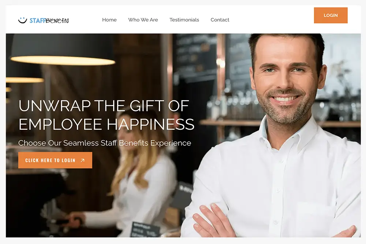Click the diagonal arrow icon in login button
The image size is (366, 244).
[x=82, y=160]
